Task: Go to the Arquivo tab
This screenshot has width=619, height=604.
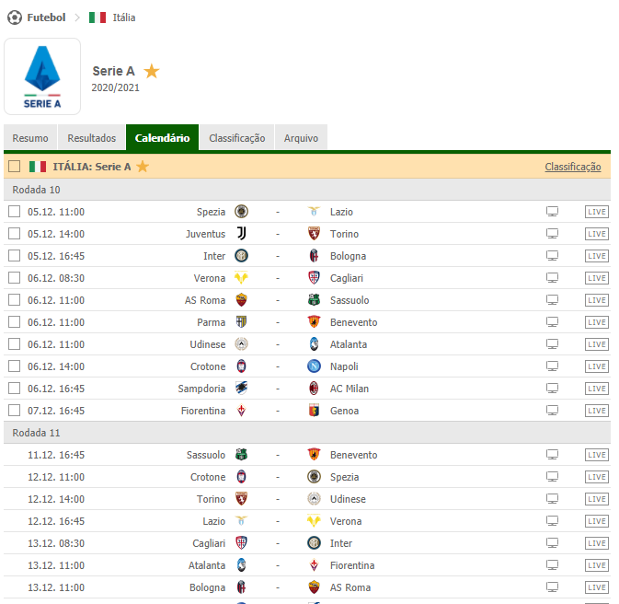Action: coord(301,138)
